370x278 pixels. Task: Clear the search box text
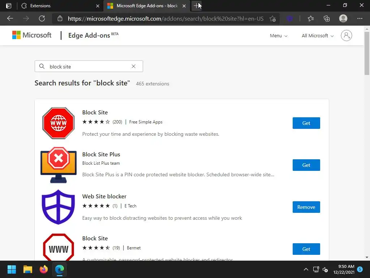pyautogui.click(x=134, y=67)
